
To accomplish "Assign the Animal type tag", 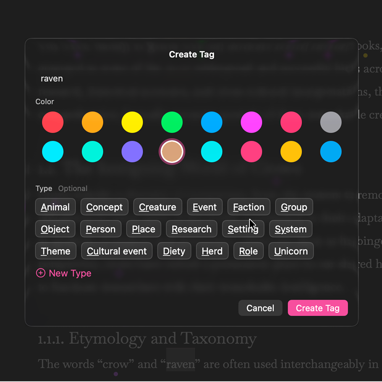I will point(55,207).
